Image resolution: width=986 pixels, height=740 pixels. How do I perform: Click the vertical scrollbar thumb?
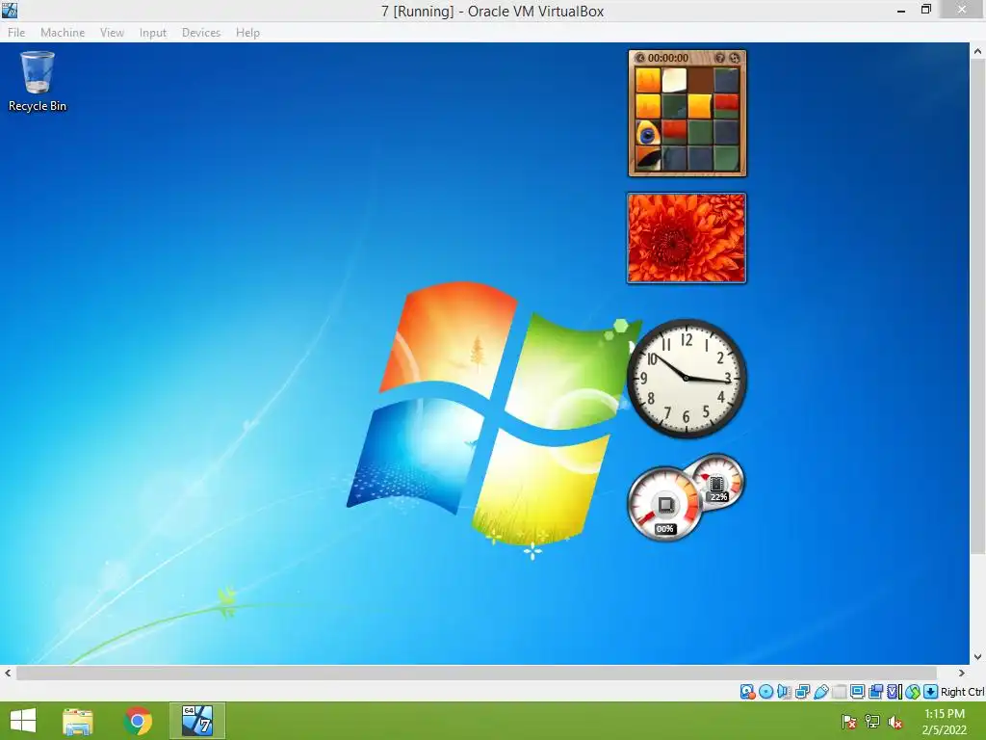(x=978, y=307)
